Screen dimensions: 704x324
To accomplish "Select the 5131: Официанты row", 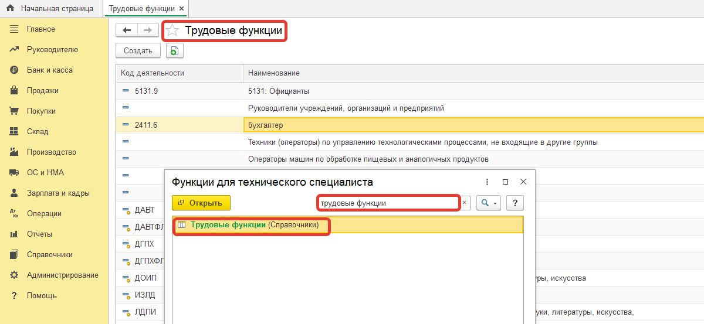I will click(x=279, y=91).
